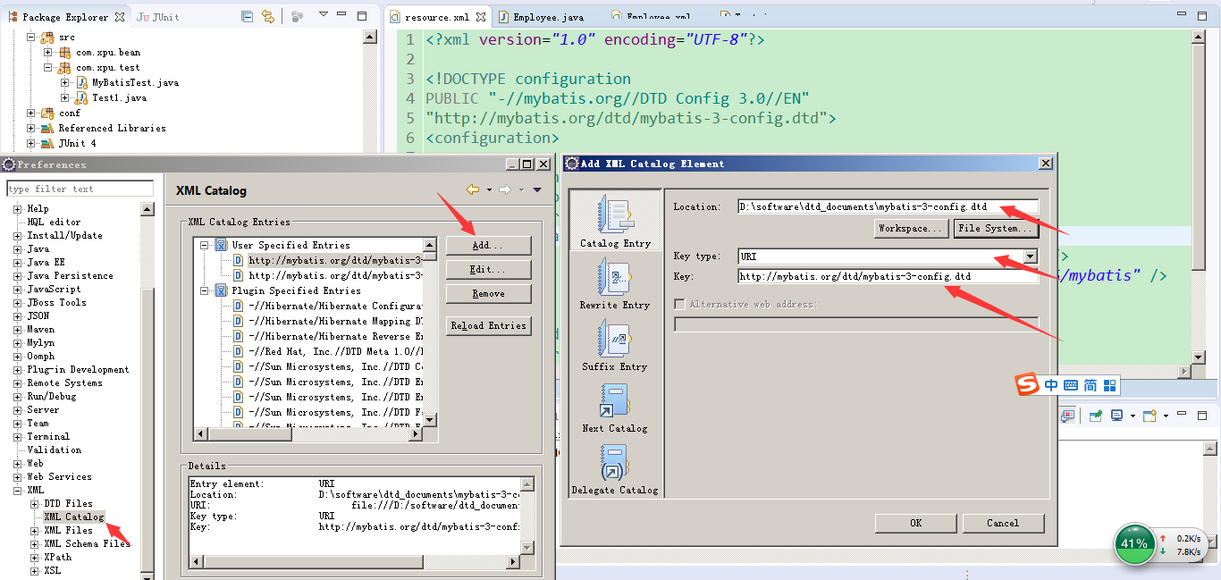Viewport: 1221px width, 580px height.
Task: Open the JUnit view tab
Action: 158,17
